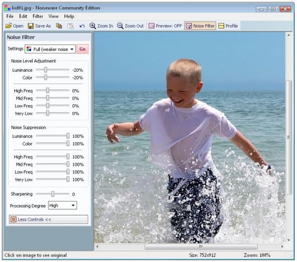This screenshot has height=262, width=297.
Task: Click the horizontal scrollbar left arrow
Action: pos(97,247)
